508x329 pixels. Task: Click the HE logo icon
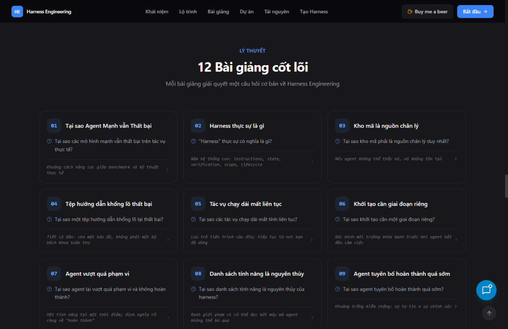pyautogui.click(x=17, y=11)
